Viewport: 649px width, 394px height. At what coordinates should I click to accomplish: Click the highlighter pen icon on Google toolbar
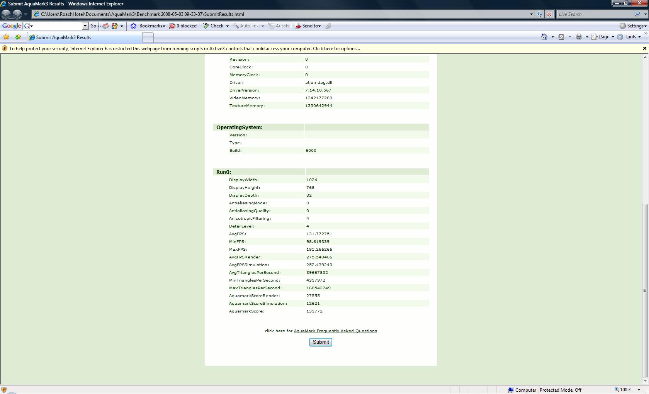tap(328, 26)
